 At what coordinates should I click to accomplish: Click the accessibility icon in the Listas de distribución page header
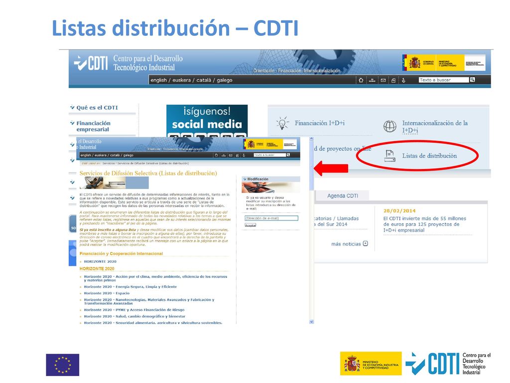point(244,156)
